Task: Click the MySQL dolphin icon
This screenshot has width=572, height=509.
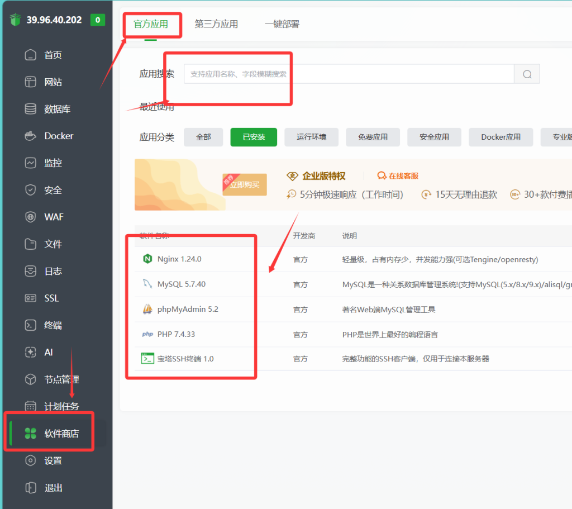Action: tap(147, 284)
